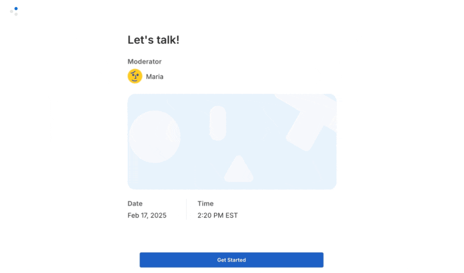This screenshot has height=273, width=464.
Task: Click the Moderator label
Action: (x=144, y=62)
